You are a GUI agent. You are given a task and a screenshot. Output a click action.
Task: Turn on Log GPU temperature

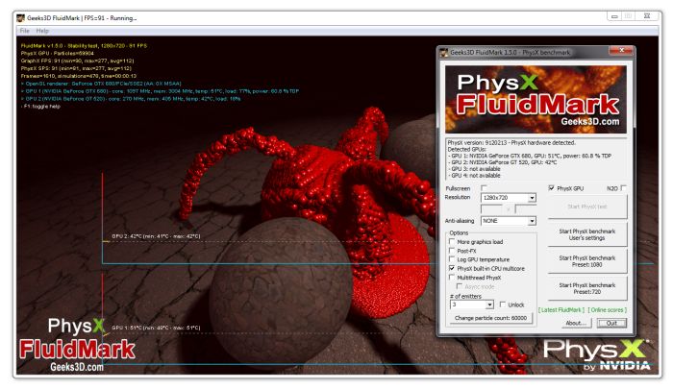click(452, 259)
